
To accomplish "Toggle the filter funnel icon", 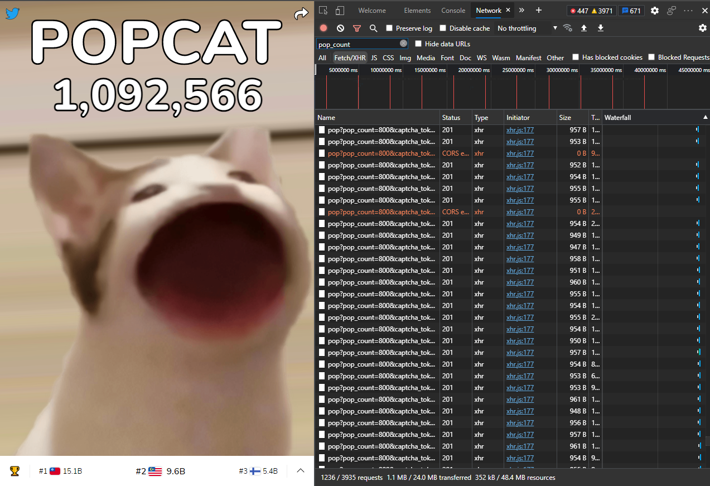I will (357, 28).
